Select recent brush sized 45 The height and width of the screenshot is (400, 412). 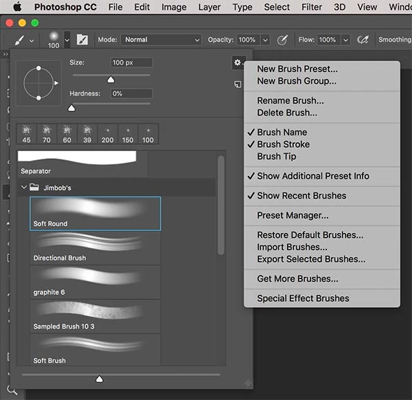(26, 134)
